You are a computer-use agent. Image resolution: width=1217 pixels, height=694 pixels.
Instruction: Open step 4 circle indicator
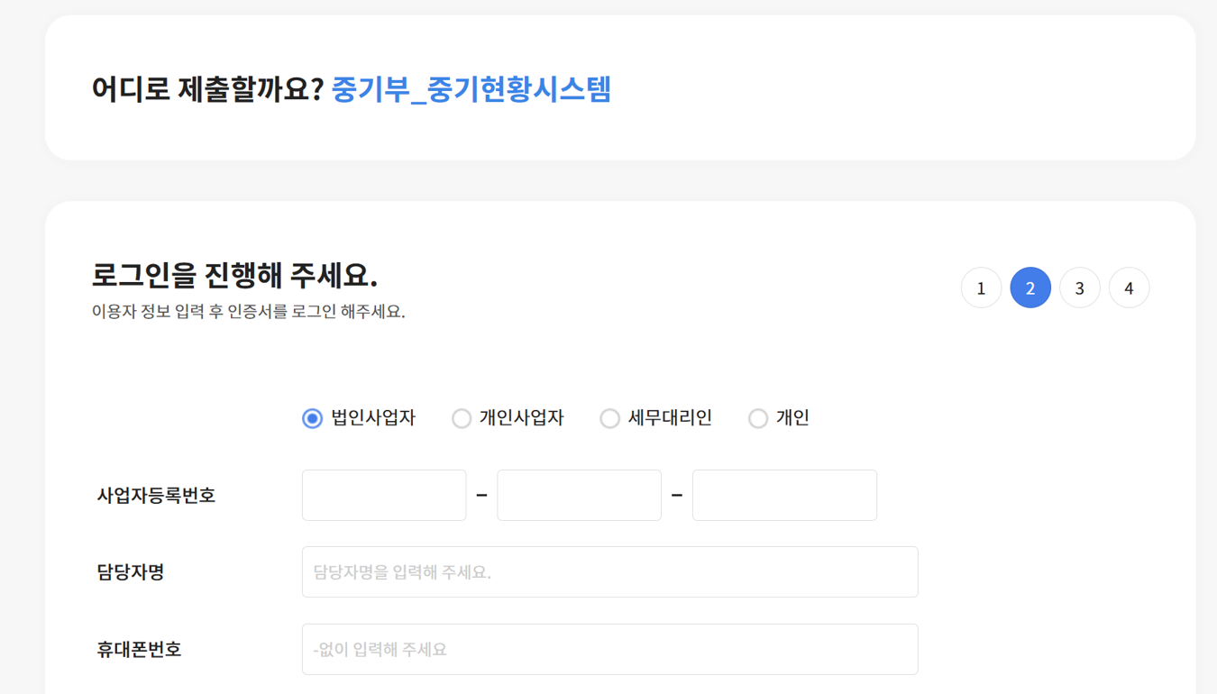coord(1129,288)
